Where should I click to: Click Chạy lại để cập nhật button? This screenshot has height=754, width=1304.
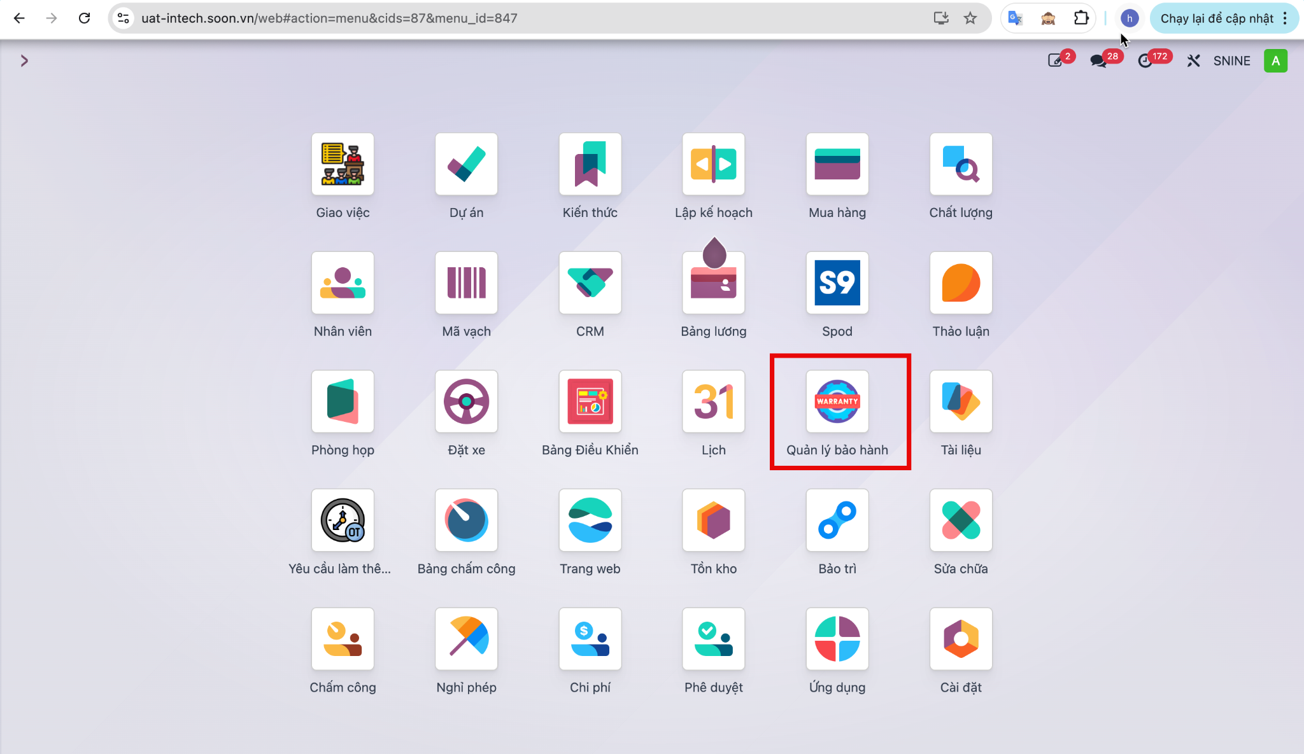(x=1217, y=18)
